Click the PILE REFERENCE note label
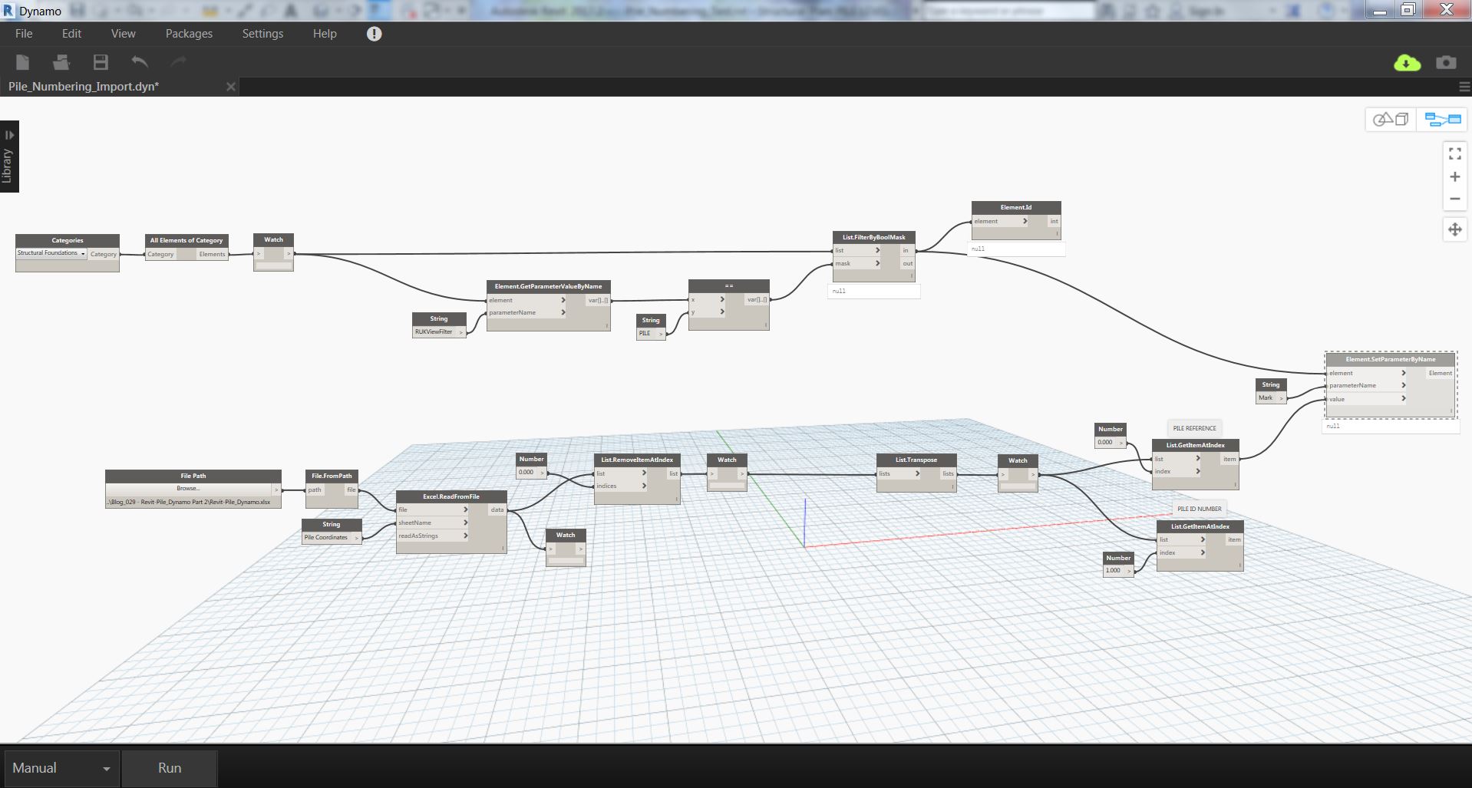The width and height of the screenshot is (1472, 788). pyautogui.click(x=1194, y=428)
